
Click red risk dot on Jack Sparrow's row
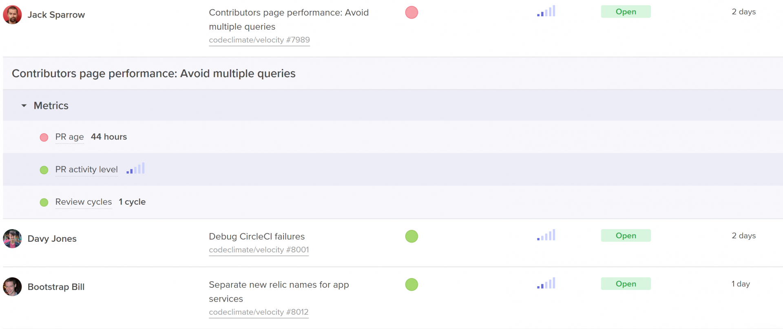coord(411,13)
